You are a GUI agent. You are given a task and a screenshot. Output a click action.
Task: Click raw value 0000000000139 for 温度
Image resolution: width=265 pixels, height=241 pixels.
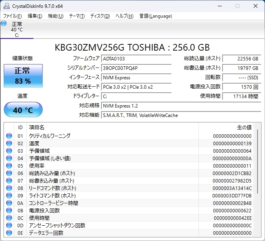(x=232, y=143)
